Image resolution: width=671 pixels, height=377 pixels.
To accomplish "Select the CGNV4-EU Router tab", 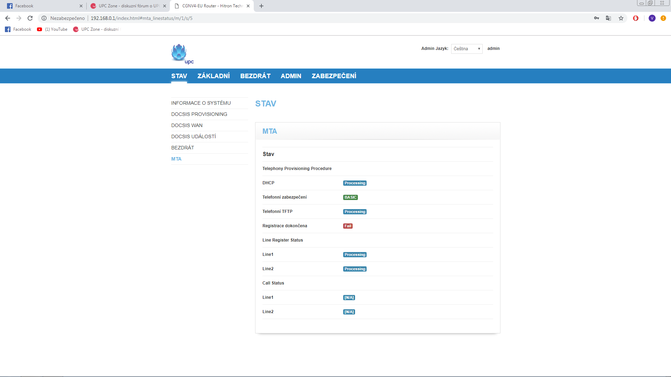I will (212, 6).
